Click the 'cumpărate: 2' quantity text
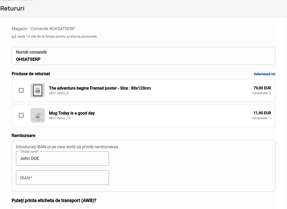Viewport: 287px width, 209px height. click(x=261, y=93)
